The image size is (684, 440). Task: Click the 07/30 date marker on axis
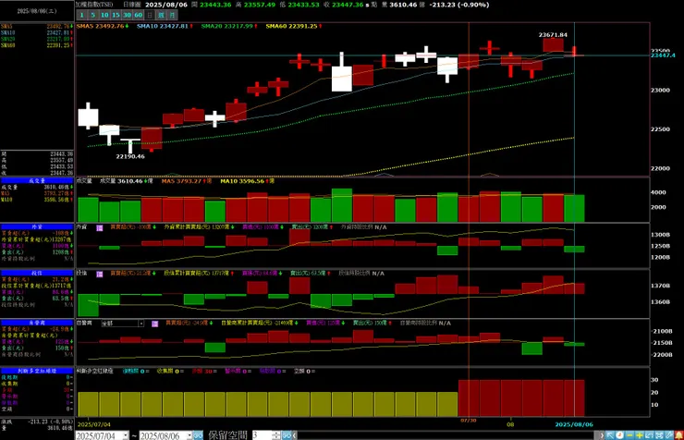click(469, 421)
